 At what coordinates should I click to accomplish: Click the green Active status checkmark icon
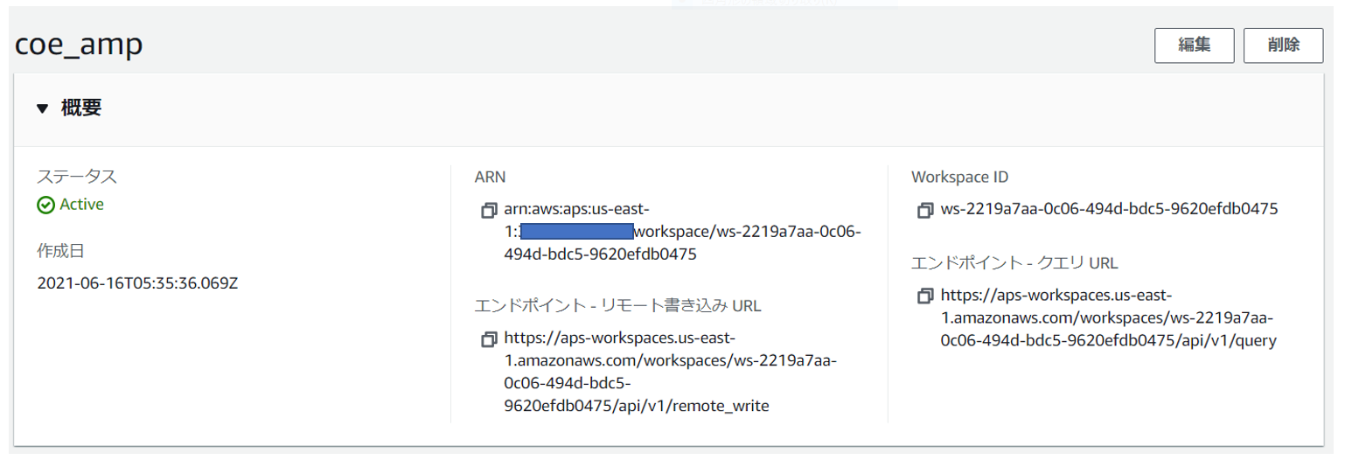coord(45,205)
